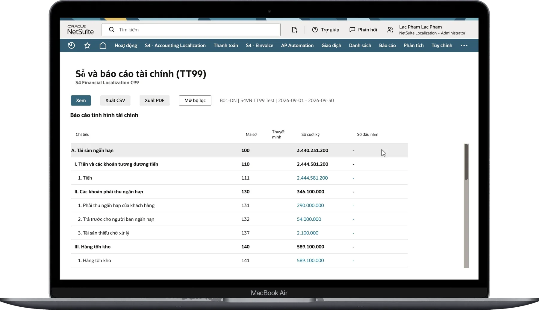Open the S4 - EInvoice menu
This screenshot has height=310, width=539.
(259, 45)
